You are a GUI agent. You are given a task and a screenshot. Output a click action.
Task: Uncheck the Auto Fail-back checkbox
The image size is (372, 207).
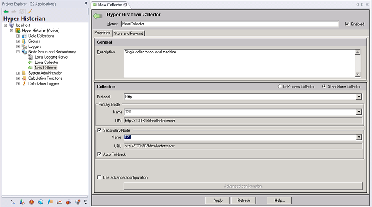(x=100, y=154)
